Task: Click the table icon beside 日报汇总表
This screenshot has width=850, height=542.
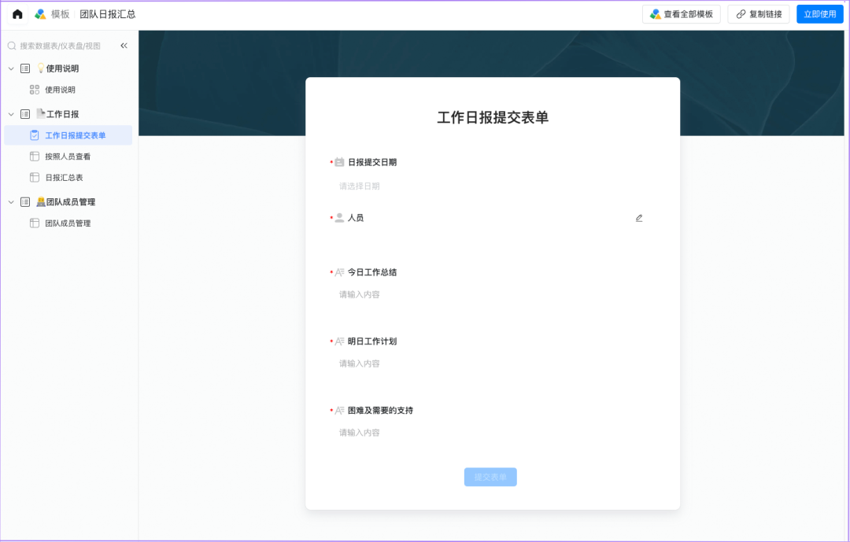Action: click(x=35, y=178)
